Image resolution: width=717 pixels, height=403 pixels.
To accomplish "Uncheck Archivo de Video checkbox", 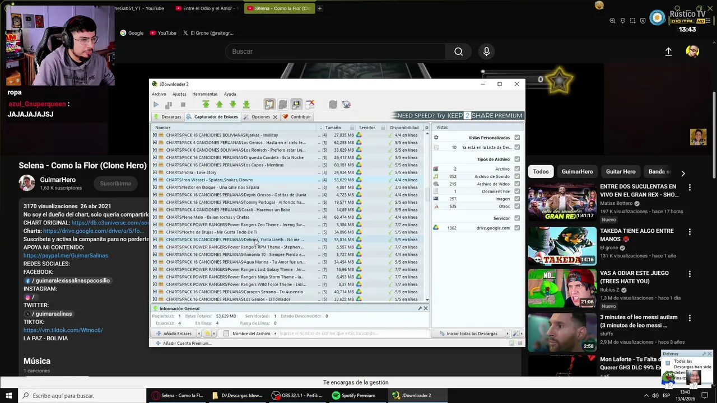I will [x=517, y=184].
